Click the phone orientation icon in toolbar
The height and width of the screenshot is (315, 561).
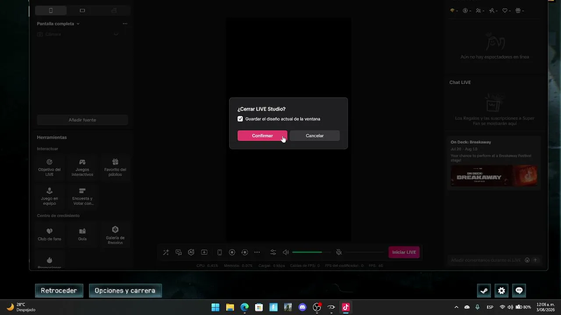220,252
